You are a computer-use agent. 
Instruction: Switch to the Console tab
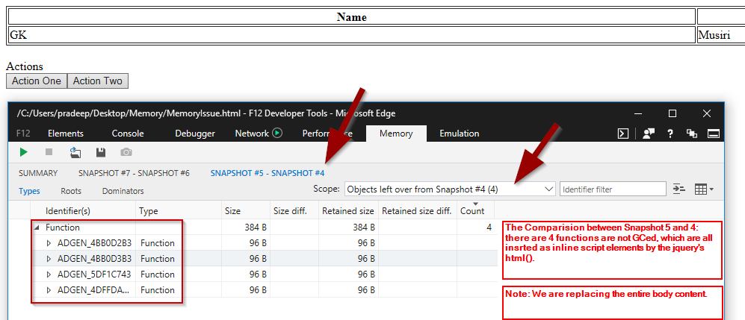coord(128,134)
